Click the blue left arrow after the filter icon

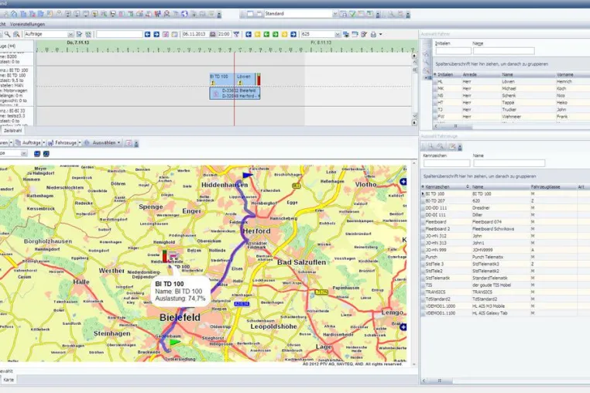(x=249, y=34)
